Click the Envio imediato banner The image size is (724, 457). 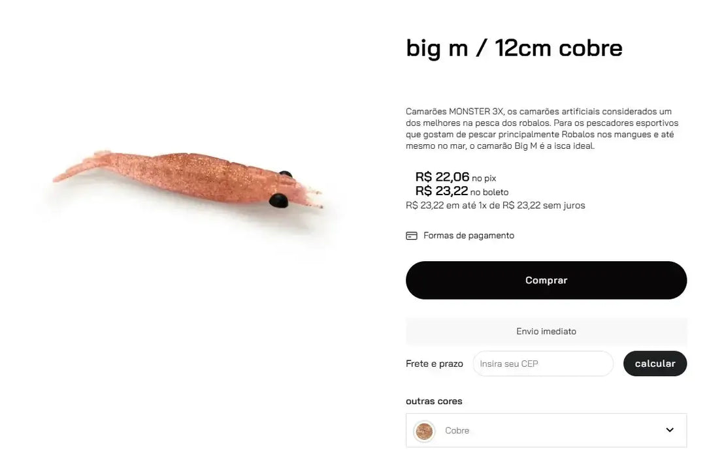pos(546,332)
